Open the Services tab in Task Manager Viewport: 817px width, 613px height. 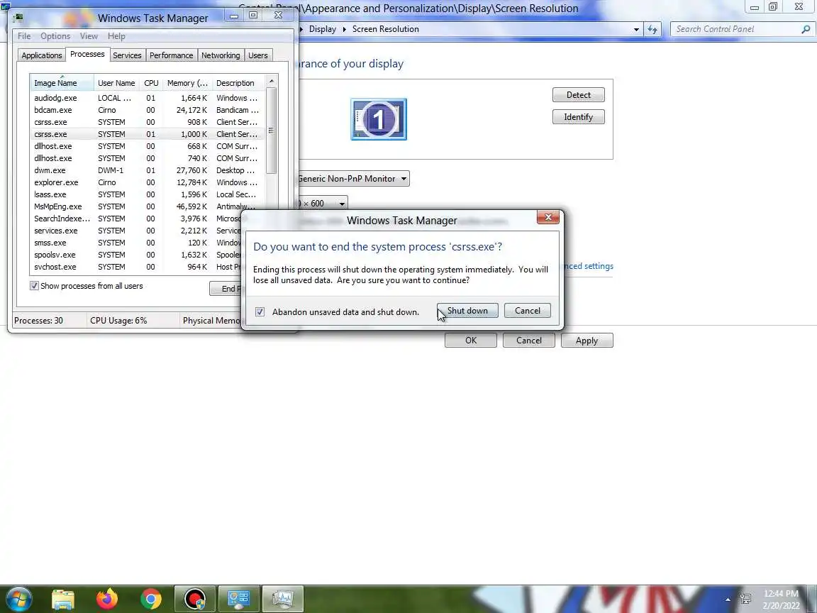click(127, 55)
